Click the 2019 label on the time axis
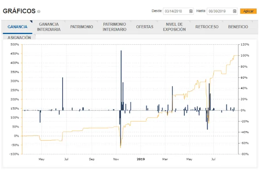 tap(141, 159)
